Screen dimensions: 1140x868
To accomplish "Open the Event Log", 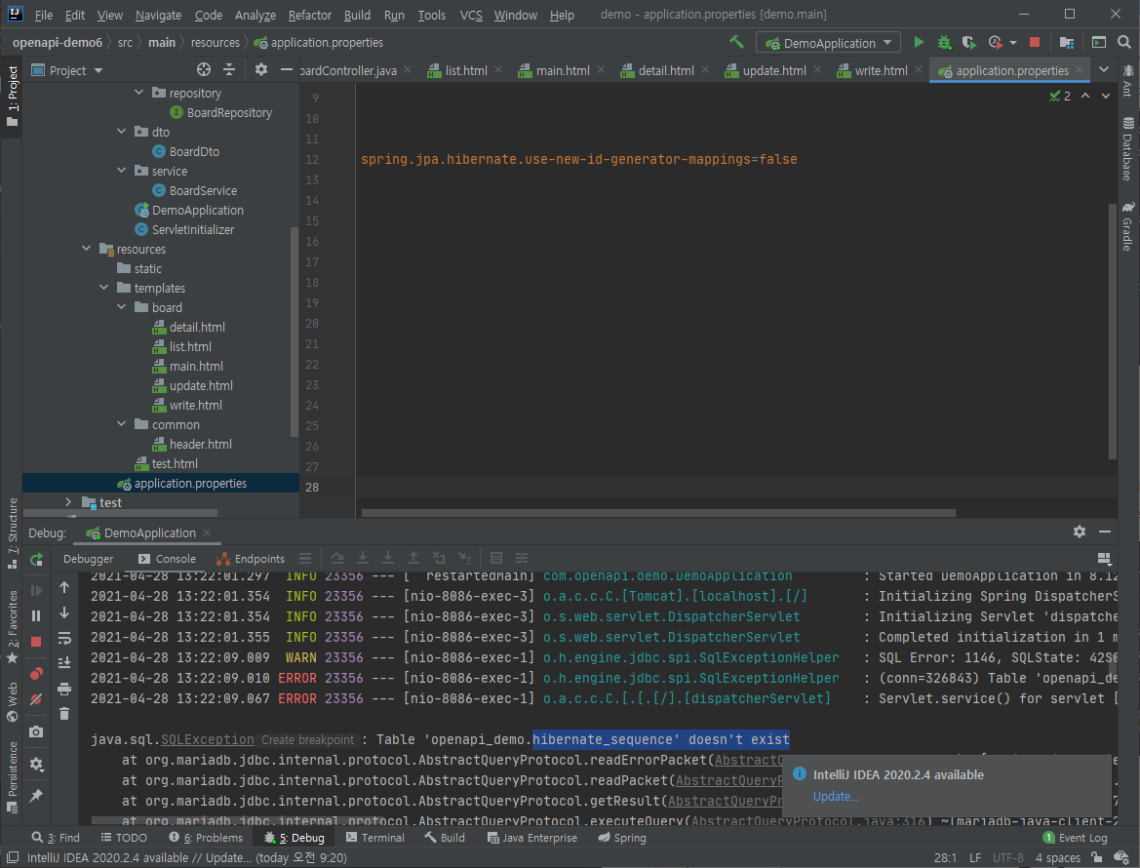I will click(1075, 838).
